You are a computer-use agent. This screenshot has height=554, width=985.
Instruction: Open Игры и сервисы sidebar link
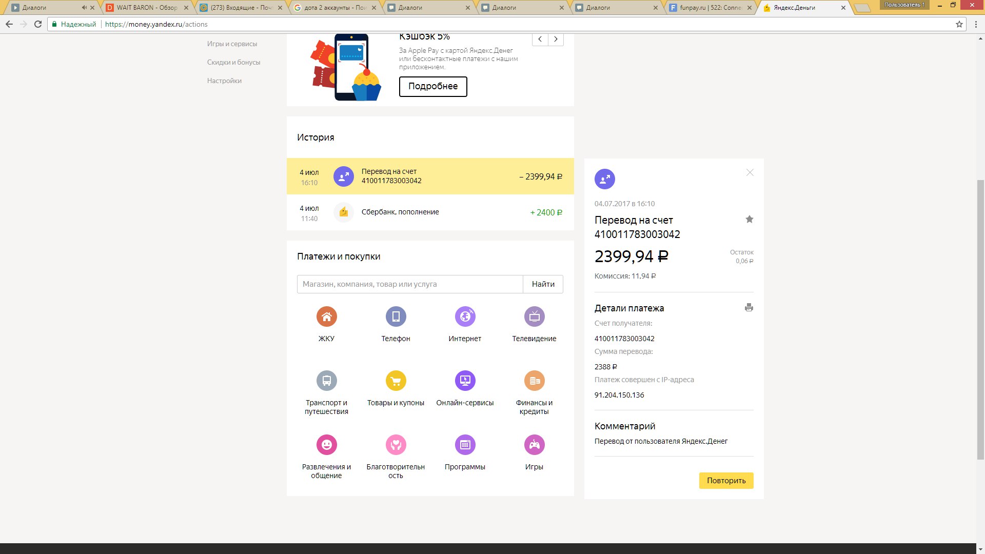point(232,44)
